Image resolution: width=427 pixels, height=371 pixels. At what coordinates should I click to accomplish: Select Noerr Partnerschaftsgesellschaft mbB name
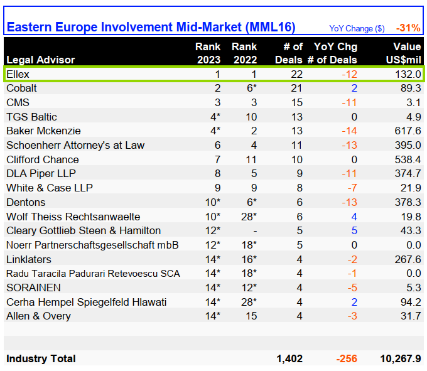92,245
